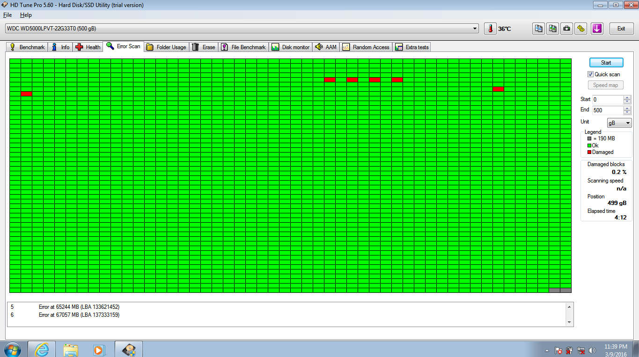Click the Damaged blocks value '0.2 %'

click(x=619, y=172)
